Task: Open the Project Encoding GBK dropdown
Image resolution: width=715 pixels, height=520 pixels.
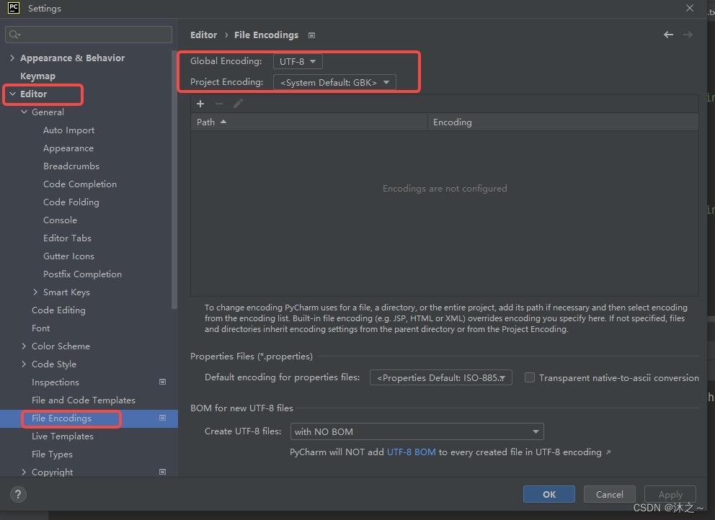Action: point(334,82)
